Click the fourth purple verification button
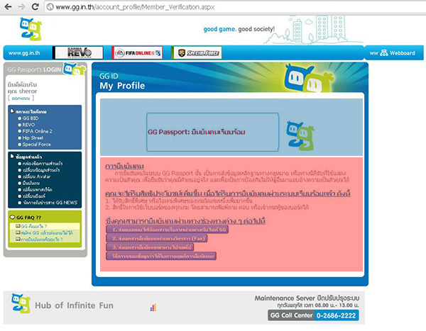The width and height of the screenshot is (426, 331). 162,255
